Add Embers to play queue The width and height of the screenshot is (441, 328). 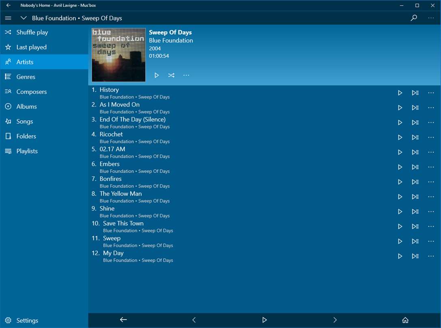[415, 167]
